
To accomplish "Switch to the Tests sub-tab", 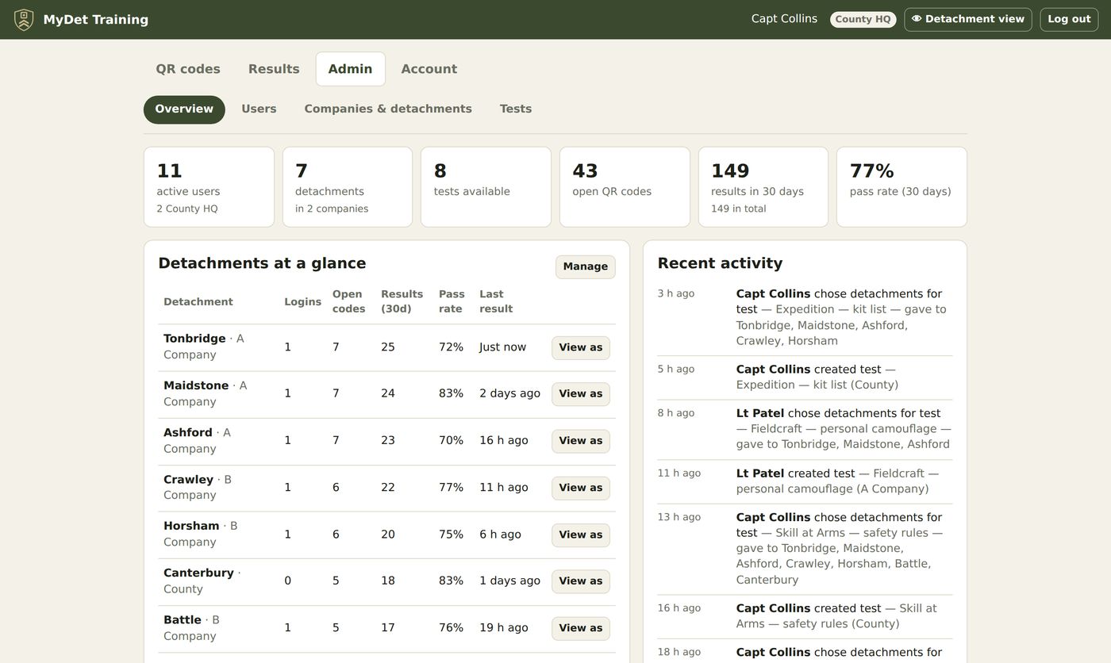I will (516, 109).
